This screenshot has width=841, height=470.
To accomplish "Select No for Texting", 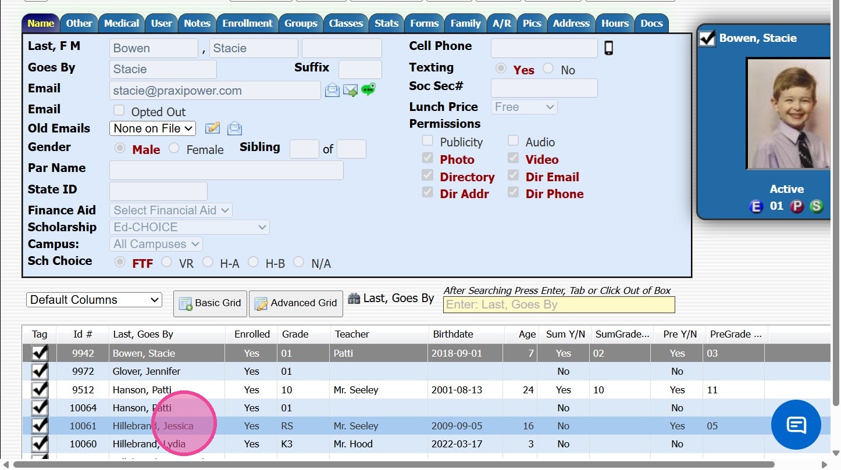I will click(x=548, y=69).
